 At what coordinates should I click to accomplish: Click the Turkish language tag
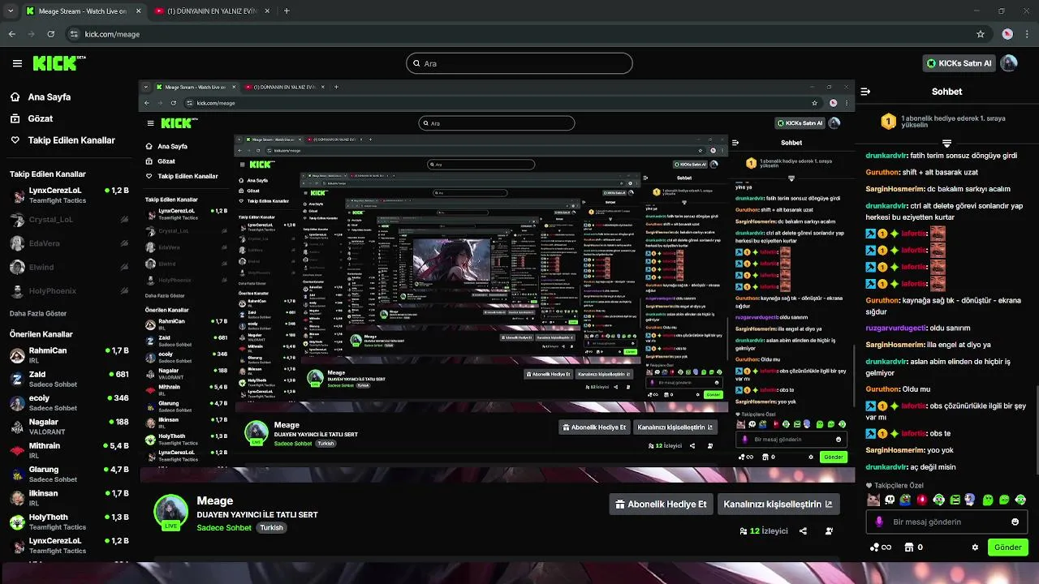pos(271,528)
